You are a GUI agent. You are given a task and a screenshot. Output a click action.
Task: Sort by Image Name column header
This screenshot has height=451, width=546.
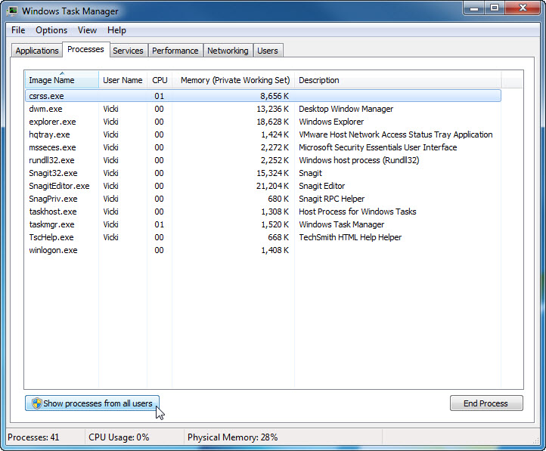click(62, 80)
